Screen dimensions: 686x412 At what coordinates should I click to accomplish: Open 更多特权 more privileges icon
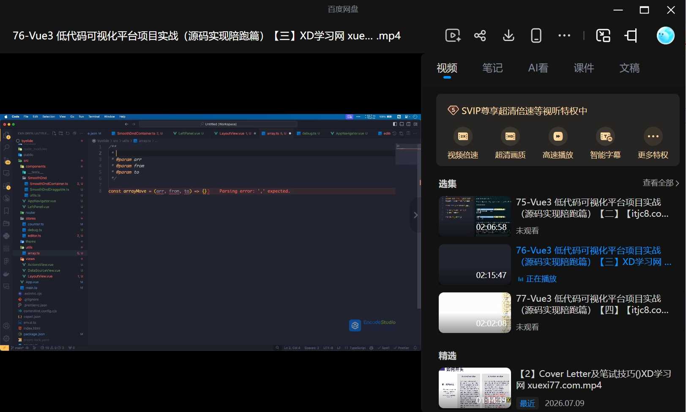(653, 136)
